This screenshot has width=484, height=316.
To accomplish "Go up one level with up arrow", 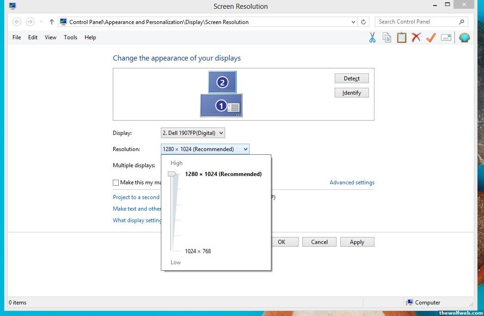I will click(x=52, y=22).
